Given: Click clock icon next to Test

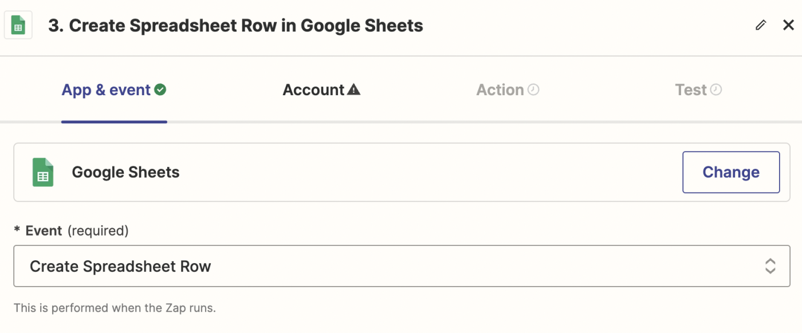Looking at the screenshot, I should pyautogui.click(x=716, y=90).
